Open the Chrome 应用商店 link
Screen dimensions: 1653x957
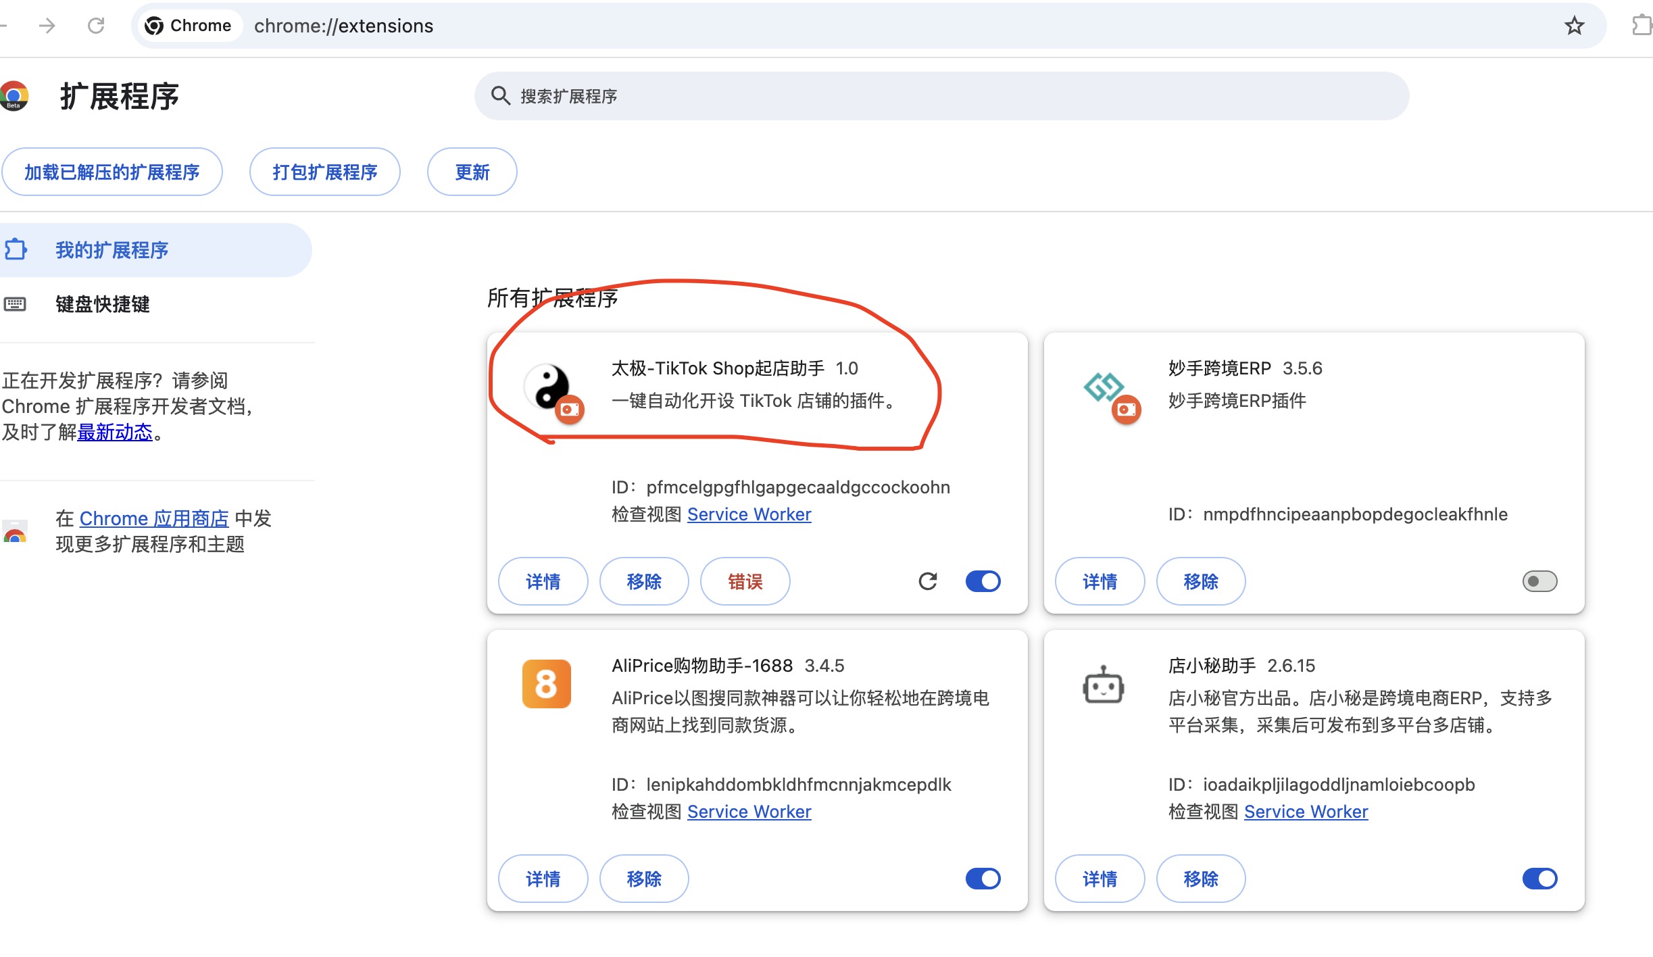(154, 518)
